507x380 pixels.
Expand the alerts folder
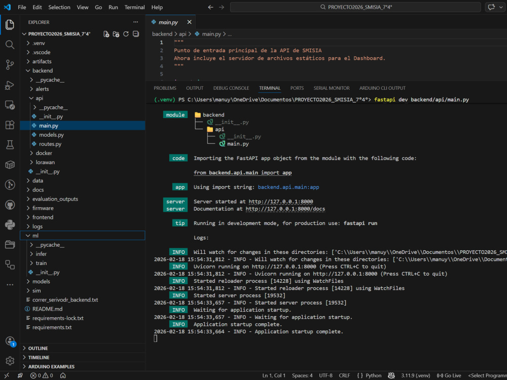click(83, 89)
